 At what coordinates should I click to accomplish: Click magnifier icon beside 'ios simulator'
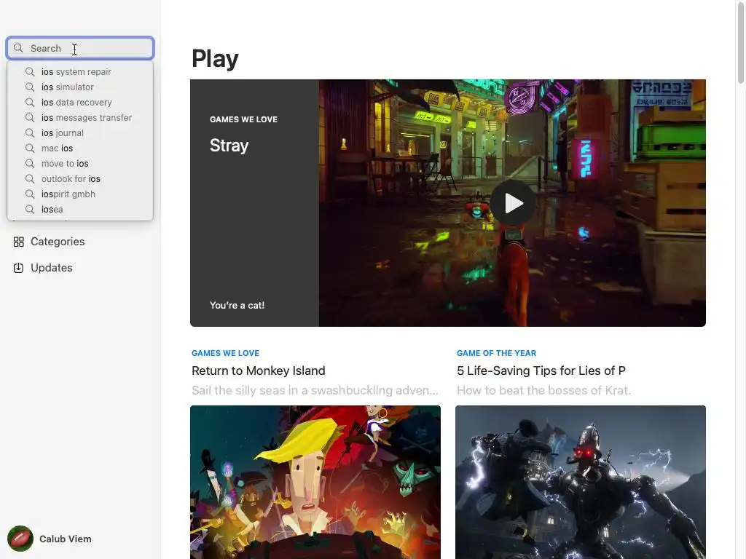30,87
